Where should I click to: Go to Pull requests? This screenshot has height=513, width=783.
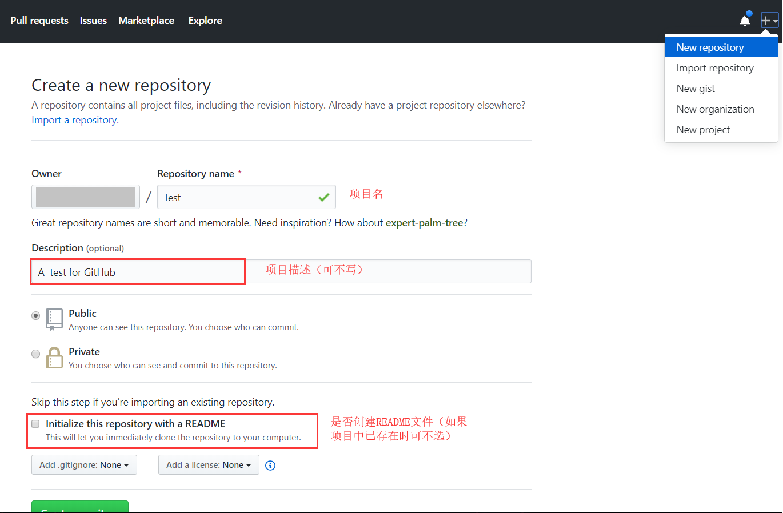tap(39, 21)
